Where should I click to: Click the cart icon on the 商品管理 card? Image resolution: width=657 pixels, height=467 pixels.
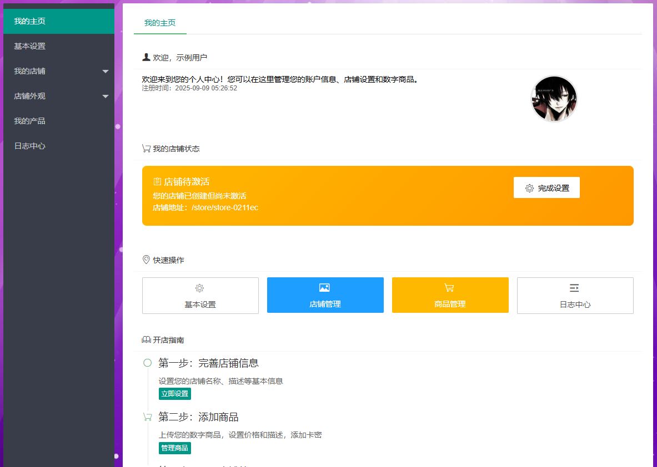pyautogui.click(x=450, y=288)
